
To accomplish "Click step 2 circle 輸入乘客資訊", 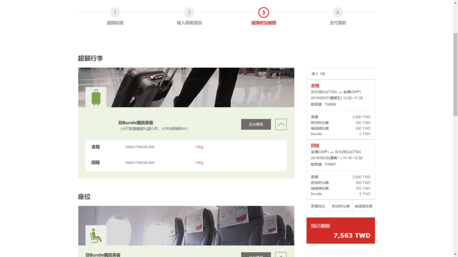I will pyautogui.click(x=189, y=12).
